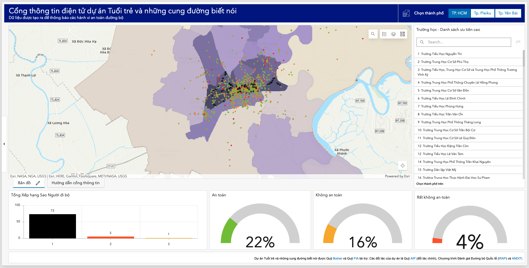529x268 pixels.
Task: Open the iRAP link in the footer
Action: click(x=502, y=258)
